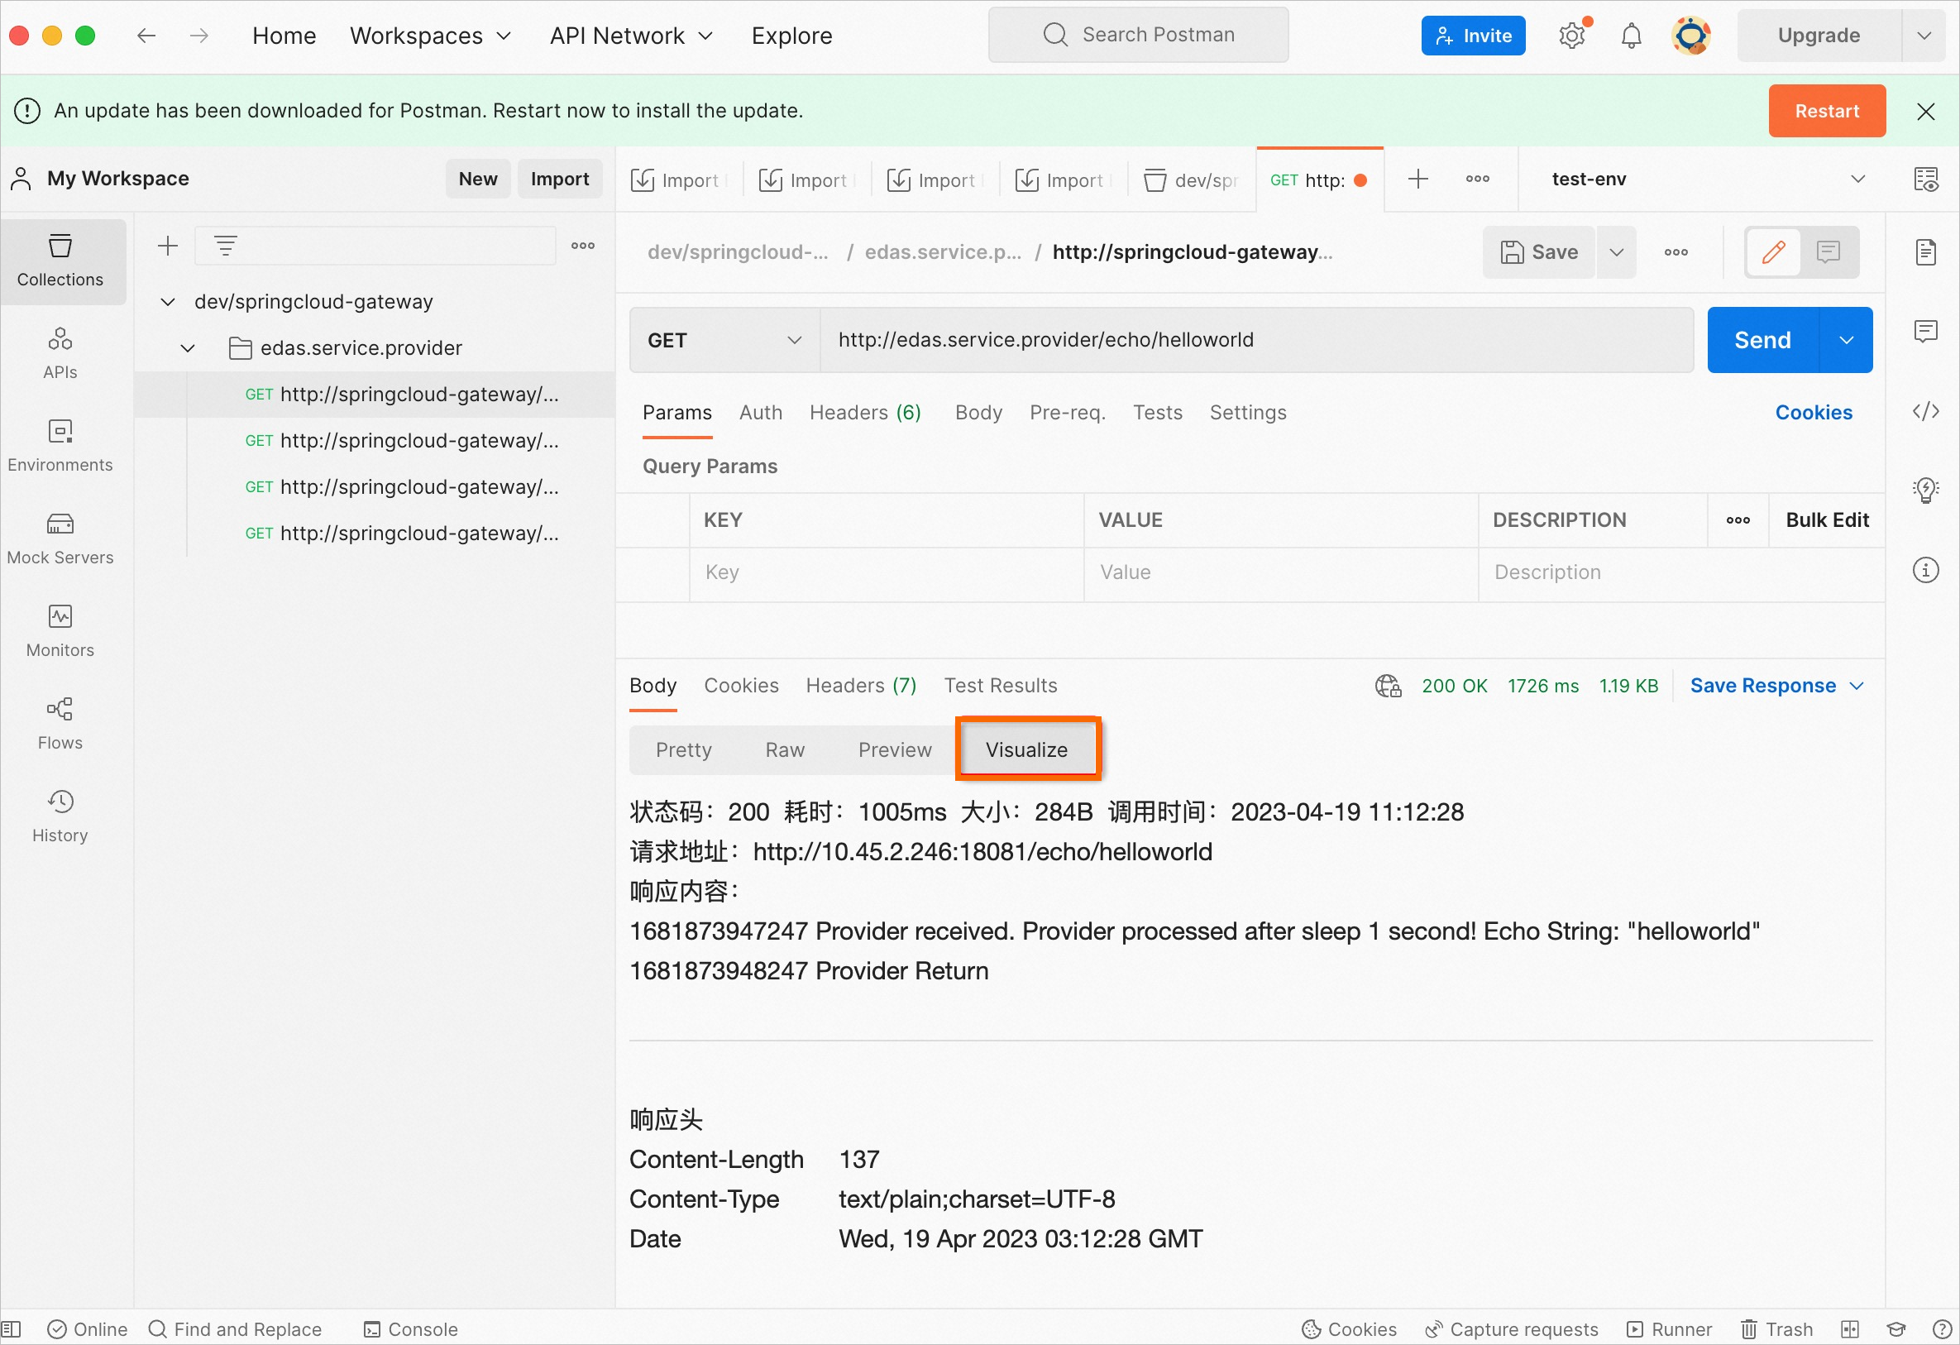Open the notifications bell icon
The height and width of the screenshot is (1345, 1960).
pyautogui.click(x=1631, y=36)
